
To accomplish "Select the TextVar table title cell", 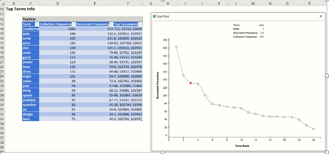I will 31,19.
